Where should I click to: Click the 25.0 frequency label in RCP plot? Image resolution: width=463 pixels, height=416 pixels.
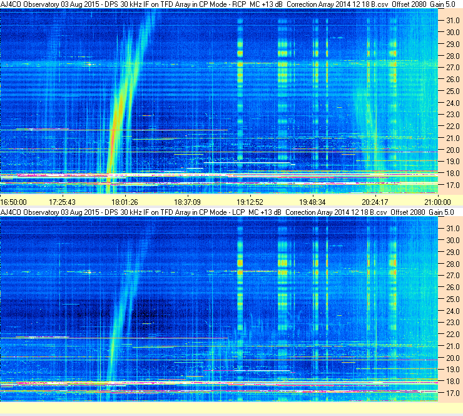(452, 91)
